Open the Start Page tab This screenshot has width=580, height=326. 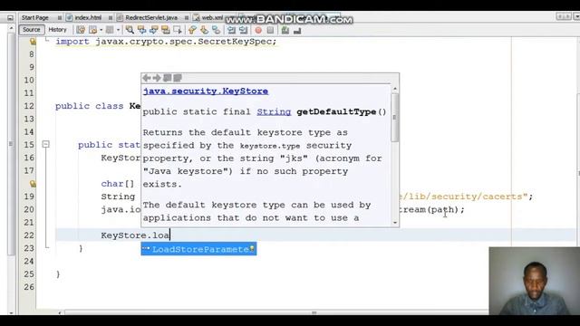pos(34,17)
